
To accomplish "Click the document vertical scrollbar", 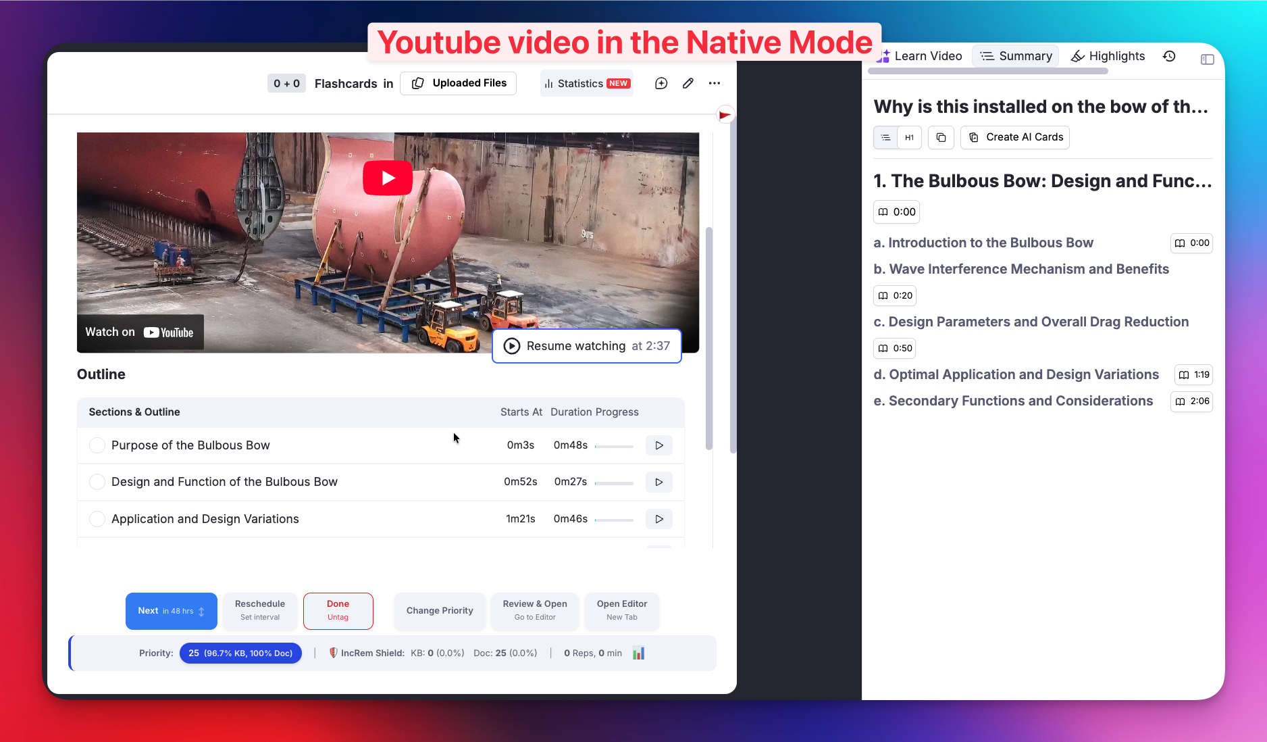I will [709, 338].
